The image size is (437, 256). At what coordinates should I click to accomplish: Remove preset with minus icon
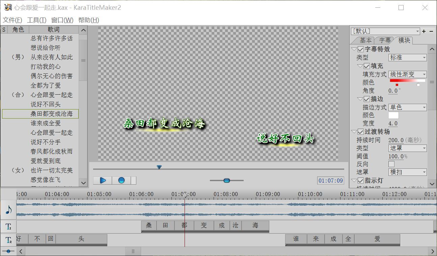pyautogui.click(x=431, y=31)
